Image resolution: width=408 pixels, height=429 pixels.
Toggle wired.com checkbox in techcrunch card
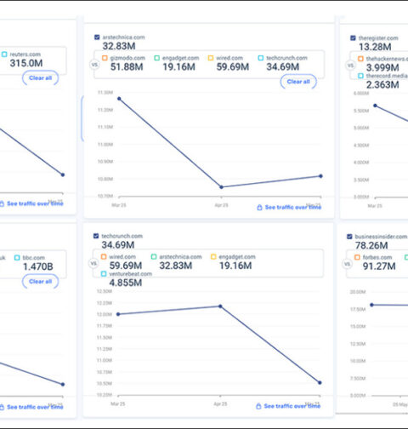104,257
